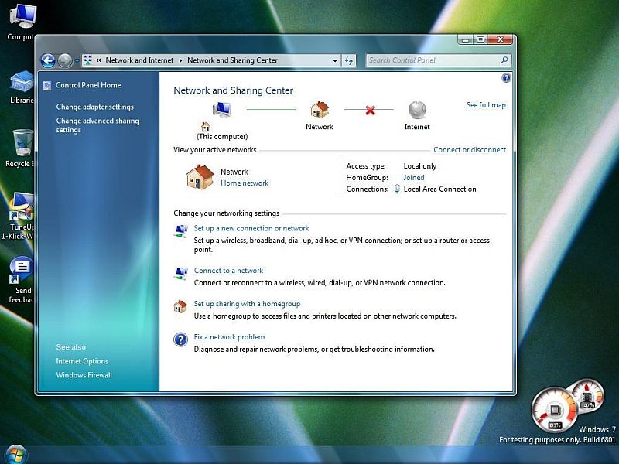Open Fix a network problem
619x464 pixels.
pos(229,337)
